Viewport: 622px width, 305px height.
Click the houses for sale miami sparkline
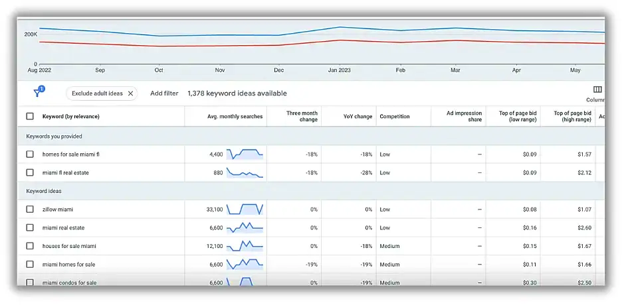pyautogui.click(x=245, y=246)
